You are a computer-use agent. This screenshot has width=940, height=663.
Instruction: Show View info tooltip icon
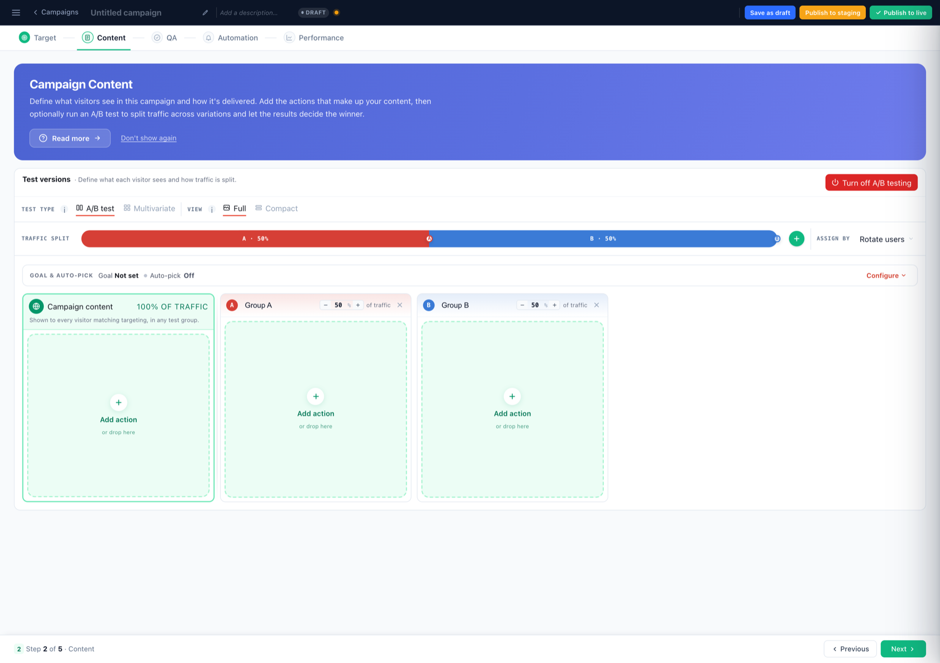tap(211, 209)
